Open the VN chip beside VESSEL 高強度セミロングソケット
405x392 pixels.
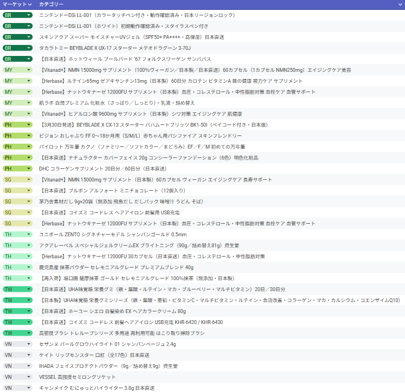(x=18, y=377)
